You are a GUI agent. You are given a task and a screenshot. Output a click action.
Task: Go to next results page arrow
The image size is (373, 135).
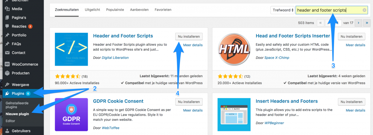pos(358,23)
